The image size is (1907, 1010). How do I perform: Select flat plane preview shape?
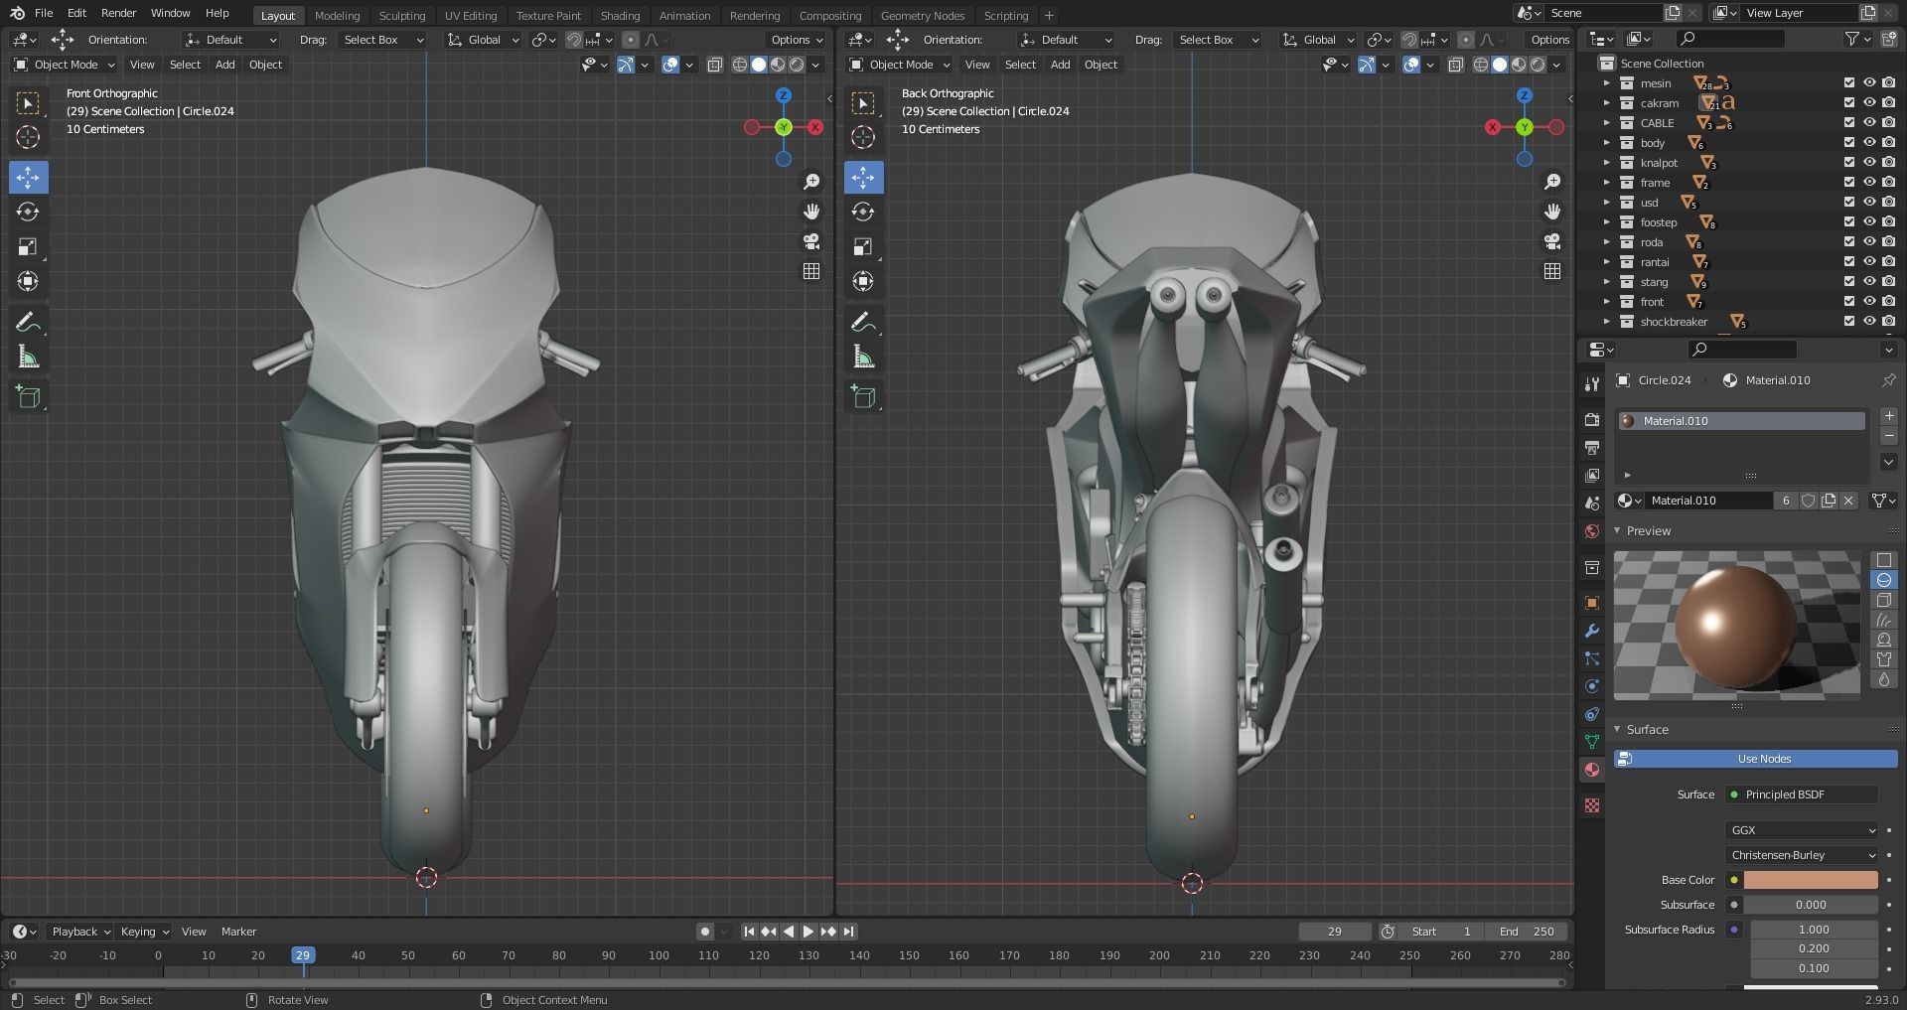click(1884, 560)
